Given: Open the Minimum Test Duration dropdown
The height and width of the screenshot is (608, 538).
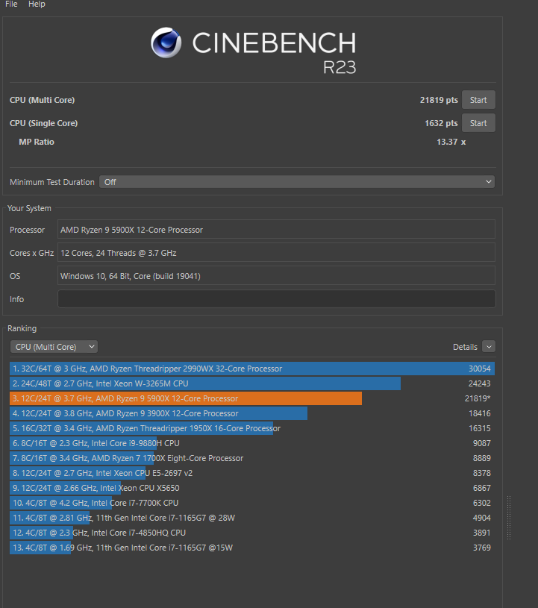Looking at the screenshot, I should pos(297,182).
